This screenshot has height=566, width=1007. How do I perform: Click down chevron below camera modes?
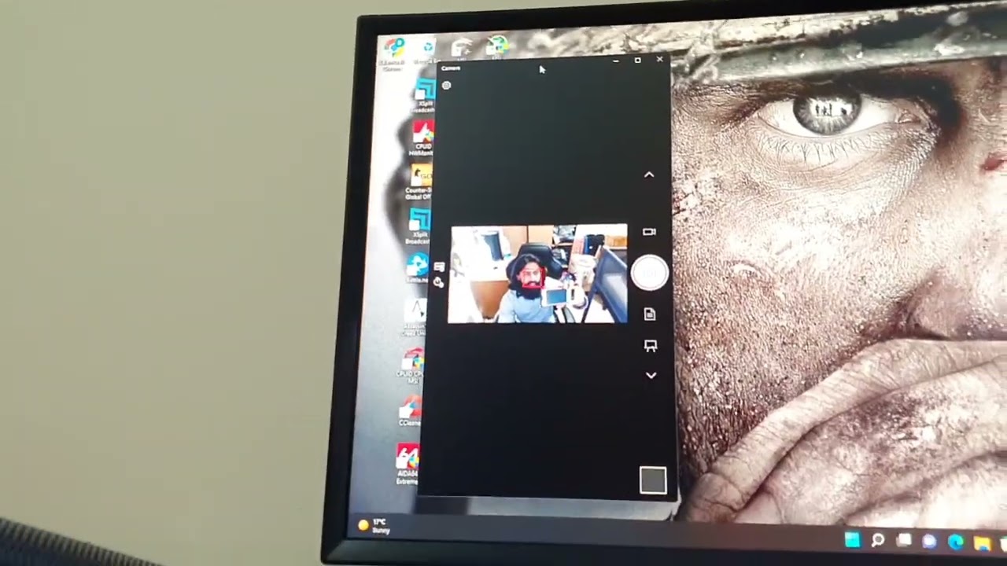pyautogui.click(x=651, y=376)
